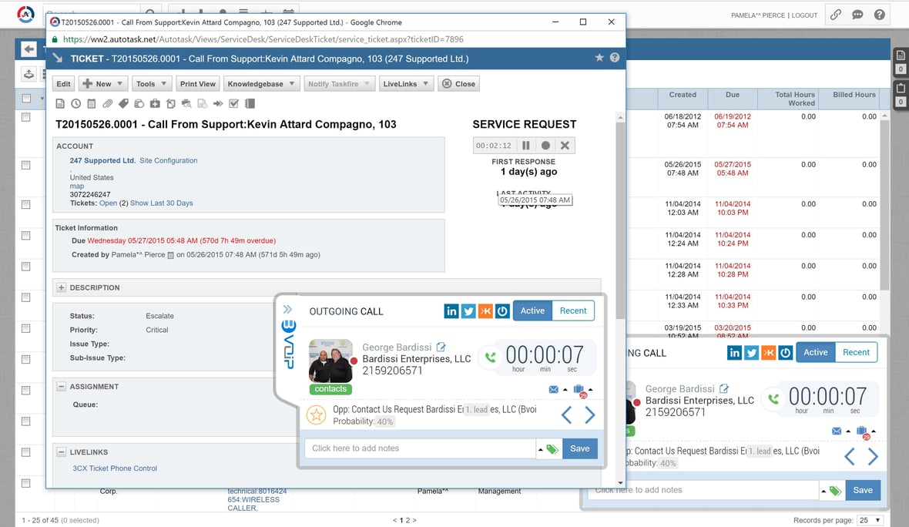Check the row created 11/04/2014 12:33 AM
909x527 pixels.
tap(26, 297)
